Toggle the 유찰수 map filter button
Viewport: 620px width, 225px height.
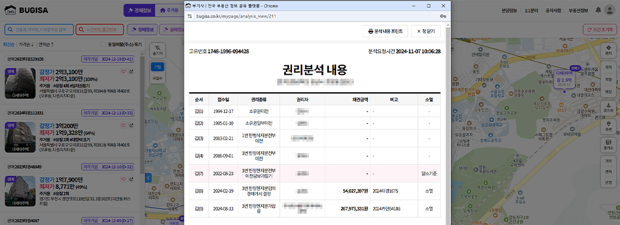coord(157,78)
